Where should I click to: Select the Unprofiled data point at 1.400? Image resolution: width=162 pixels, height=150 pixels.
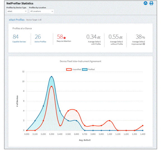point(143,126)
